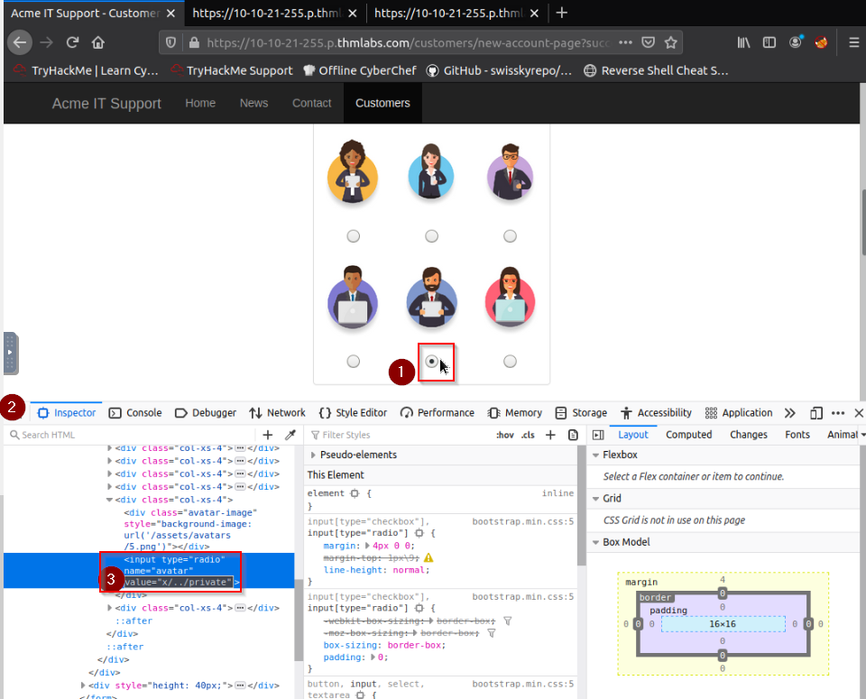Go back using the browser back arrow

click(x=20, y=42)
